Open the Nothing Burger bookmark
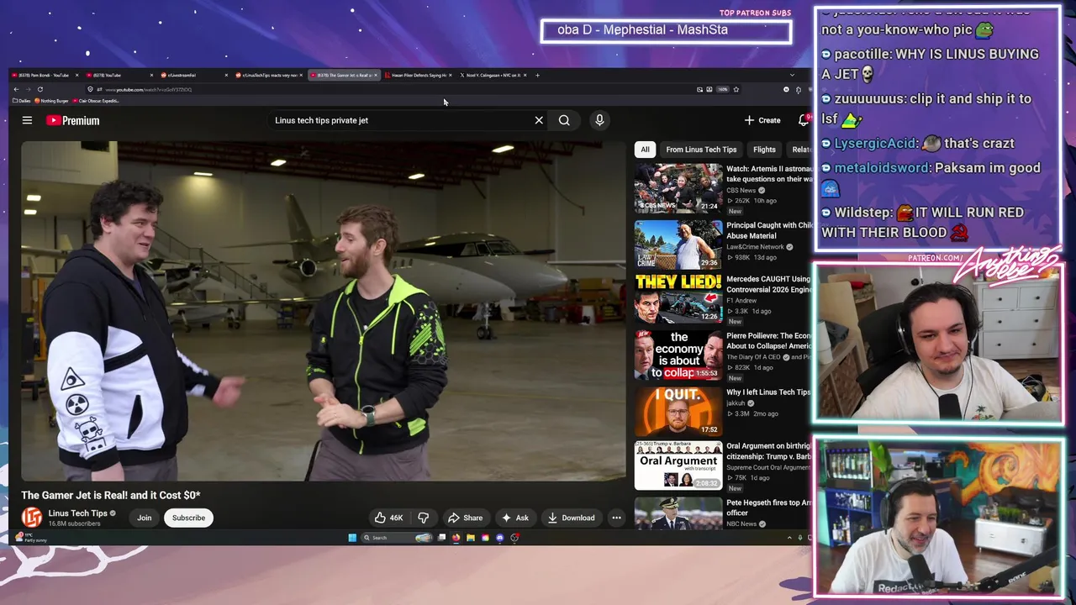 [x=52, y=101]
